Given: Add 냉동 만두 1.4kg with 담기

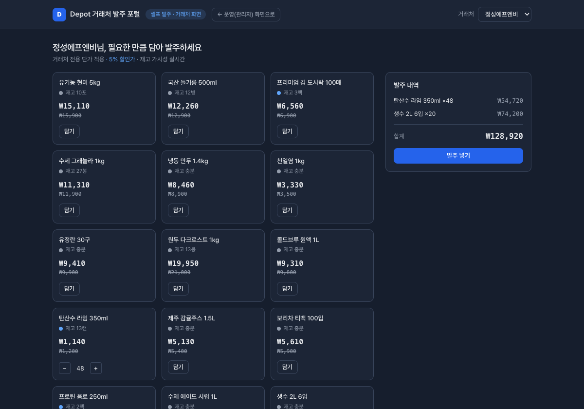Looking at the screenshot, I should coord(178,210).
